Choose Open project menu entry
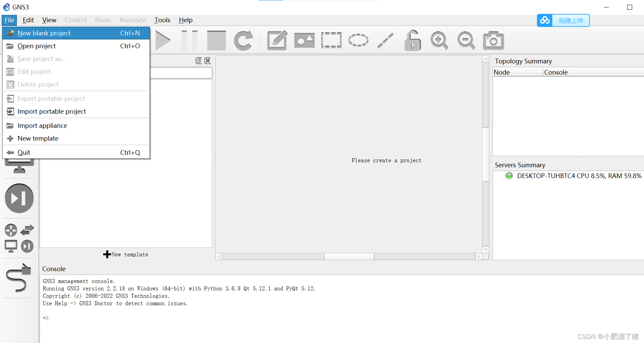 tap(76, 46)
